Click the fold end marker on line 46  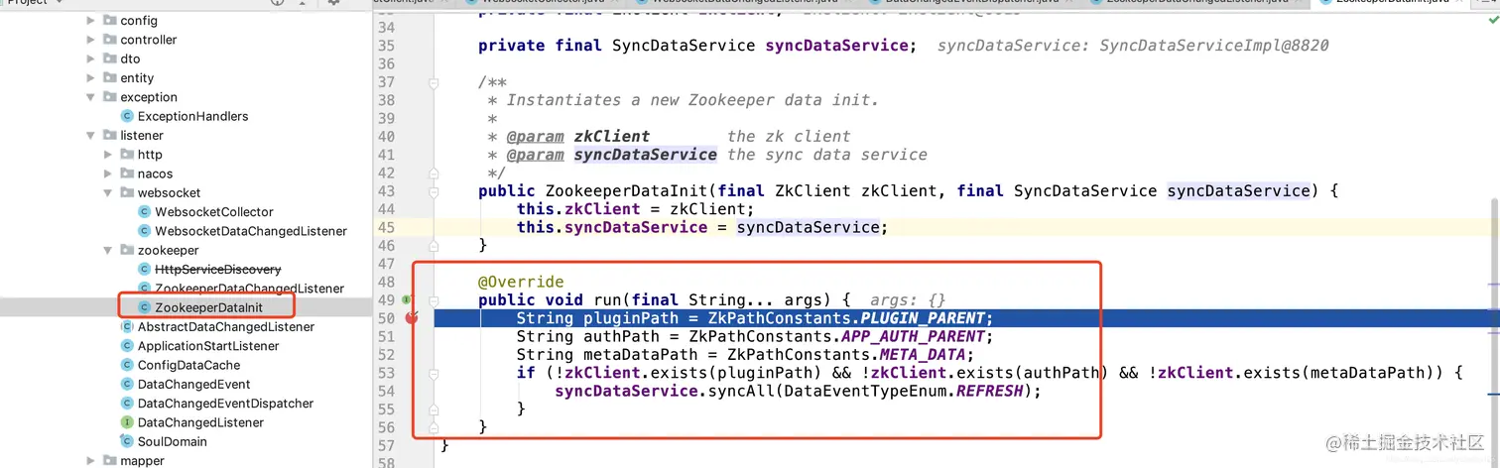434,245
